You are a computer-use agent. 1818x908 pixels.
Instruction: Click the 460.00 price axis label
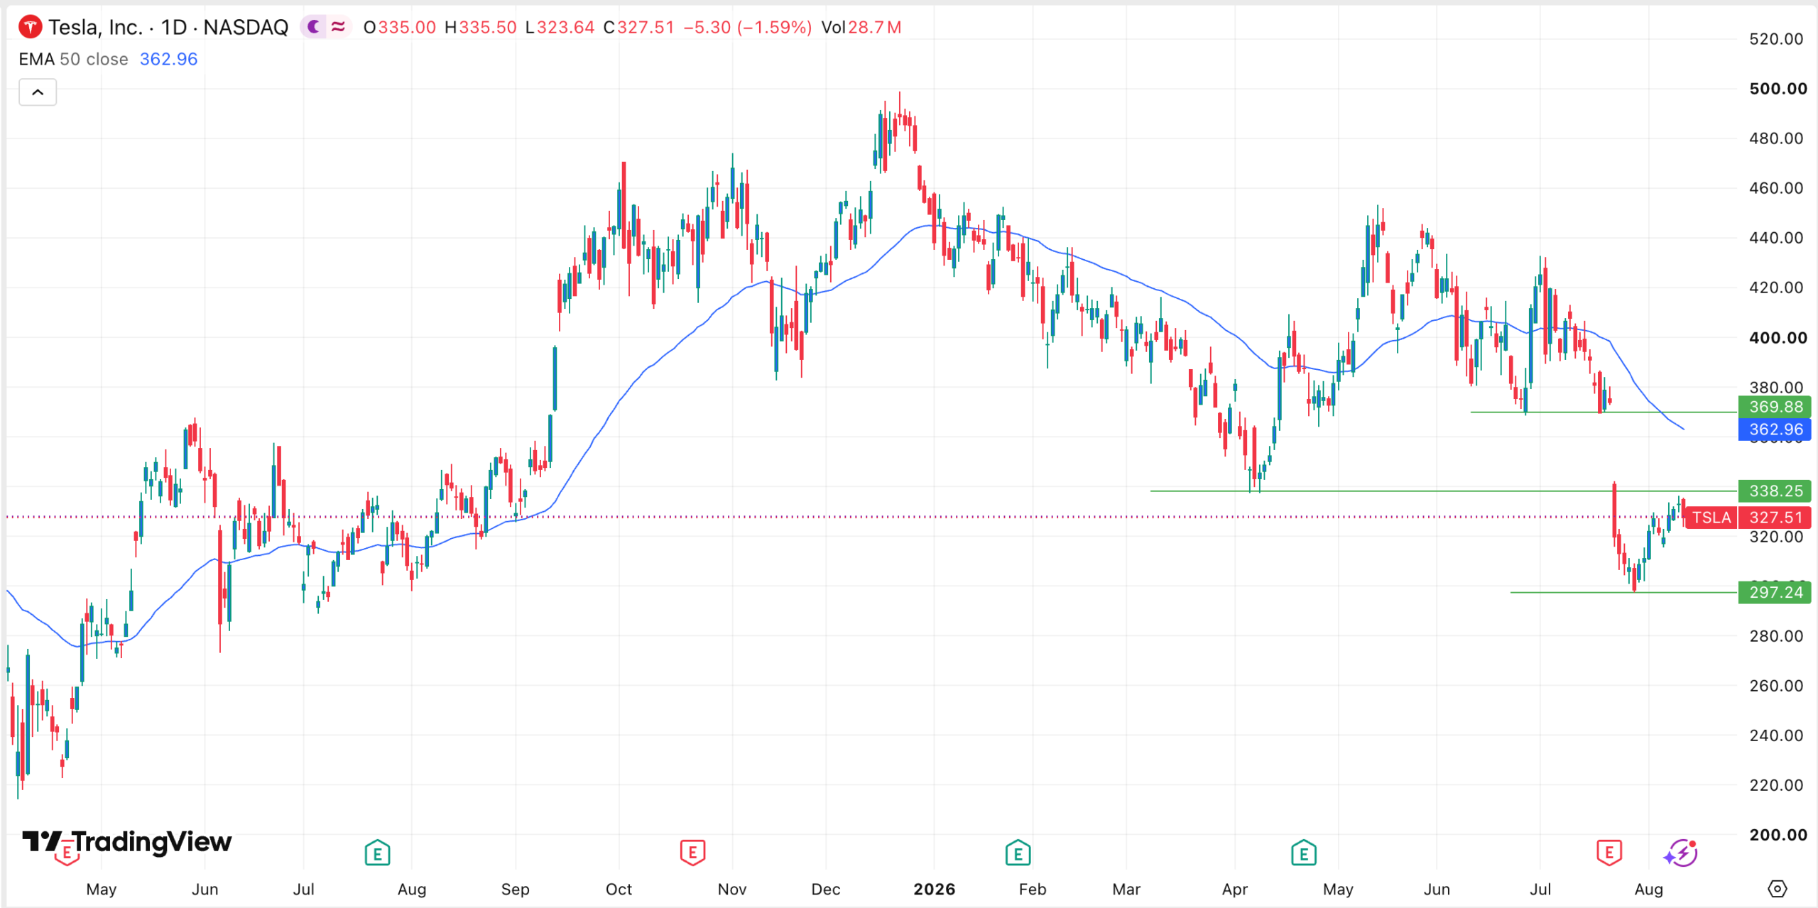click(1776, 188)
